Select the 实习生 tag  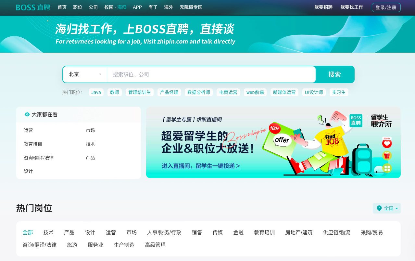[339, 92]
